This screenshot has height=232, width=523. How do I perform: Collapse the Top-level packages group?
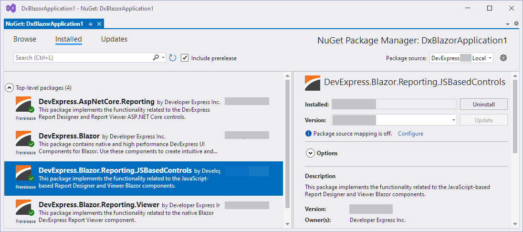point(9,88)
